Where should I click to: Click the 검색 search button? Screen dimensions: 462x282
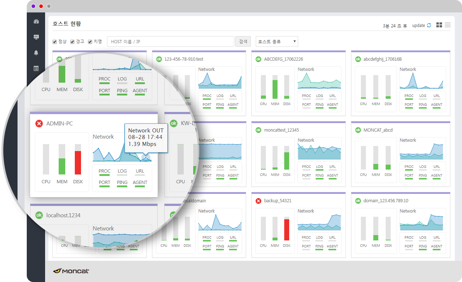pos(243,42)
